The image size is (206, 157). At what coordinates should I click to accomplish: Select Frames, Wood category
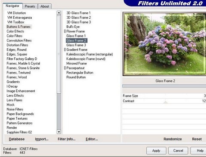(17, 77)
